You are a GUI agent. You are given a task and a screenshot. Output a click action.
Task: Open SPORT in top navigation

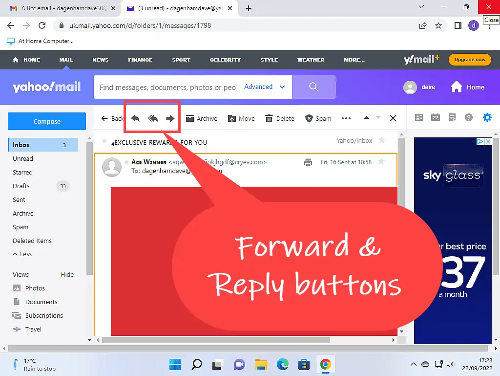click(181, 60)
